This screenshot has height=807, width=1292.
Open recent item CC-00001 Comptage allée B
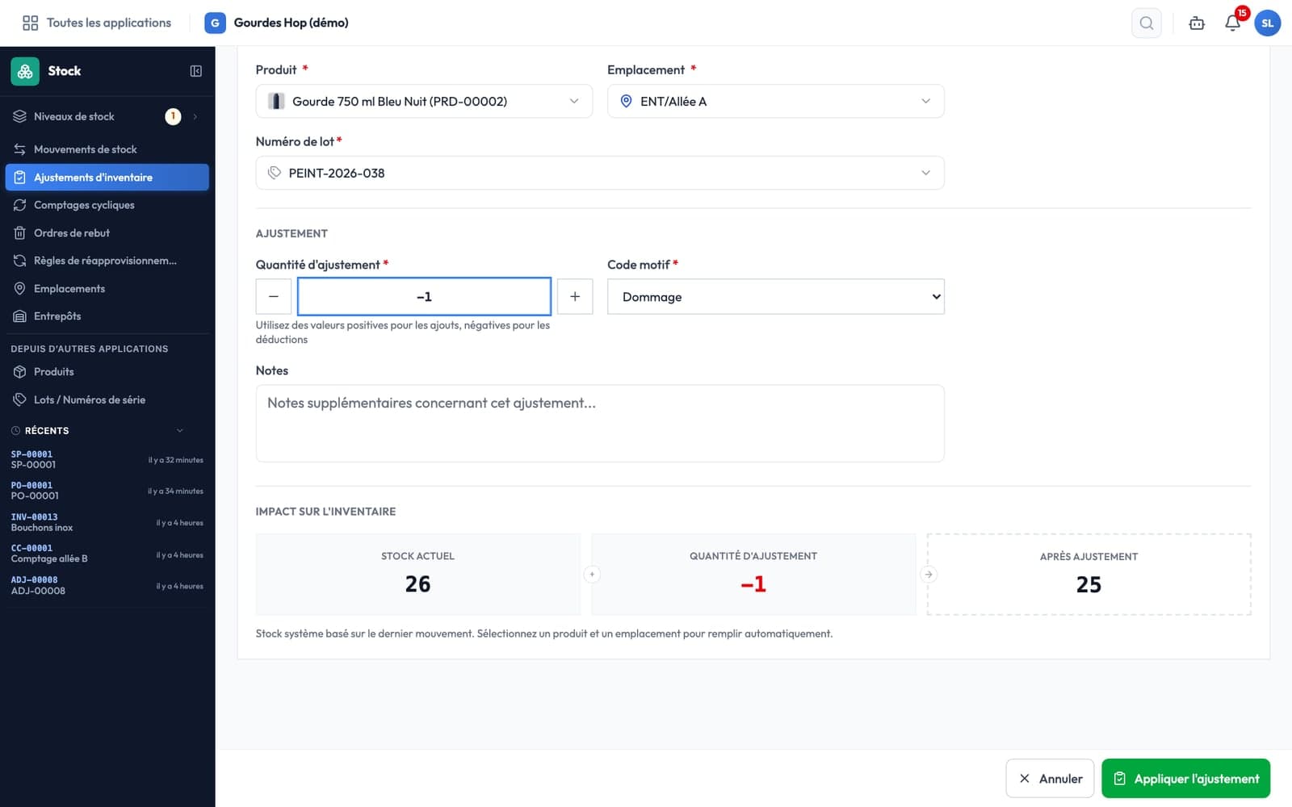click(x=107, y=554)
